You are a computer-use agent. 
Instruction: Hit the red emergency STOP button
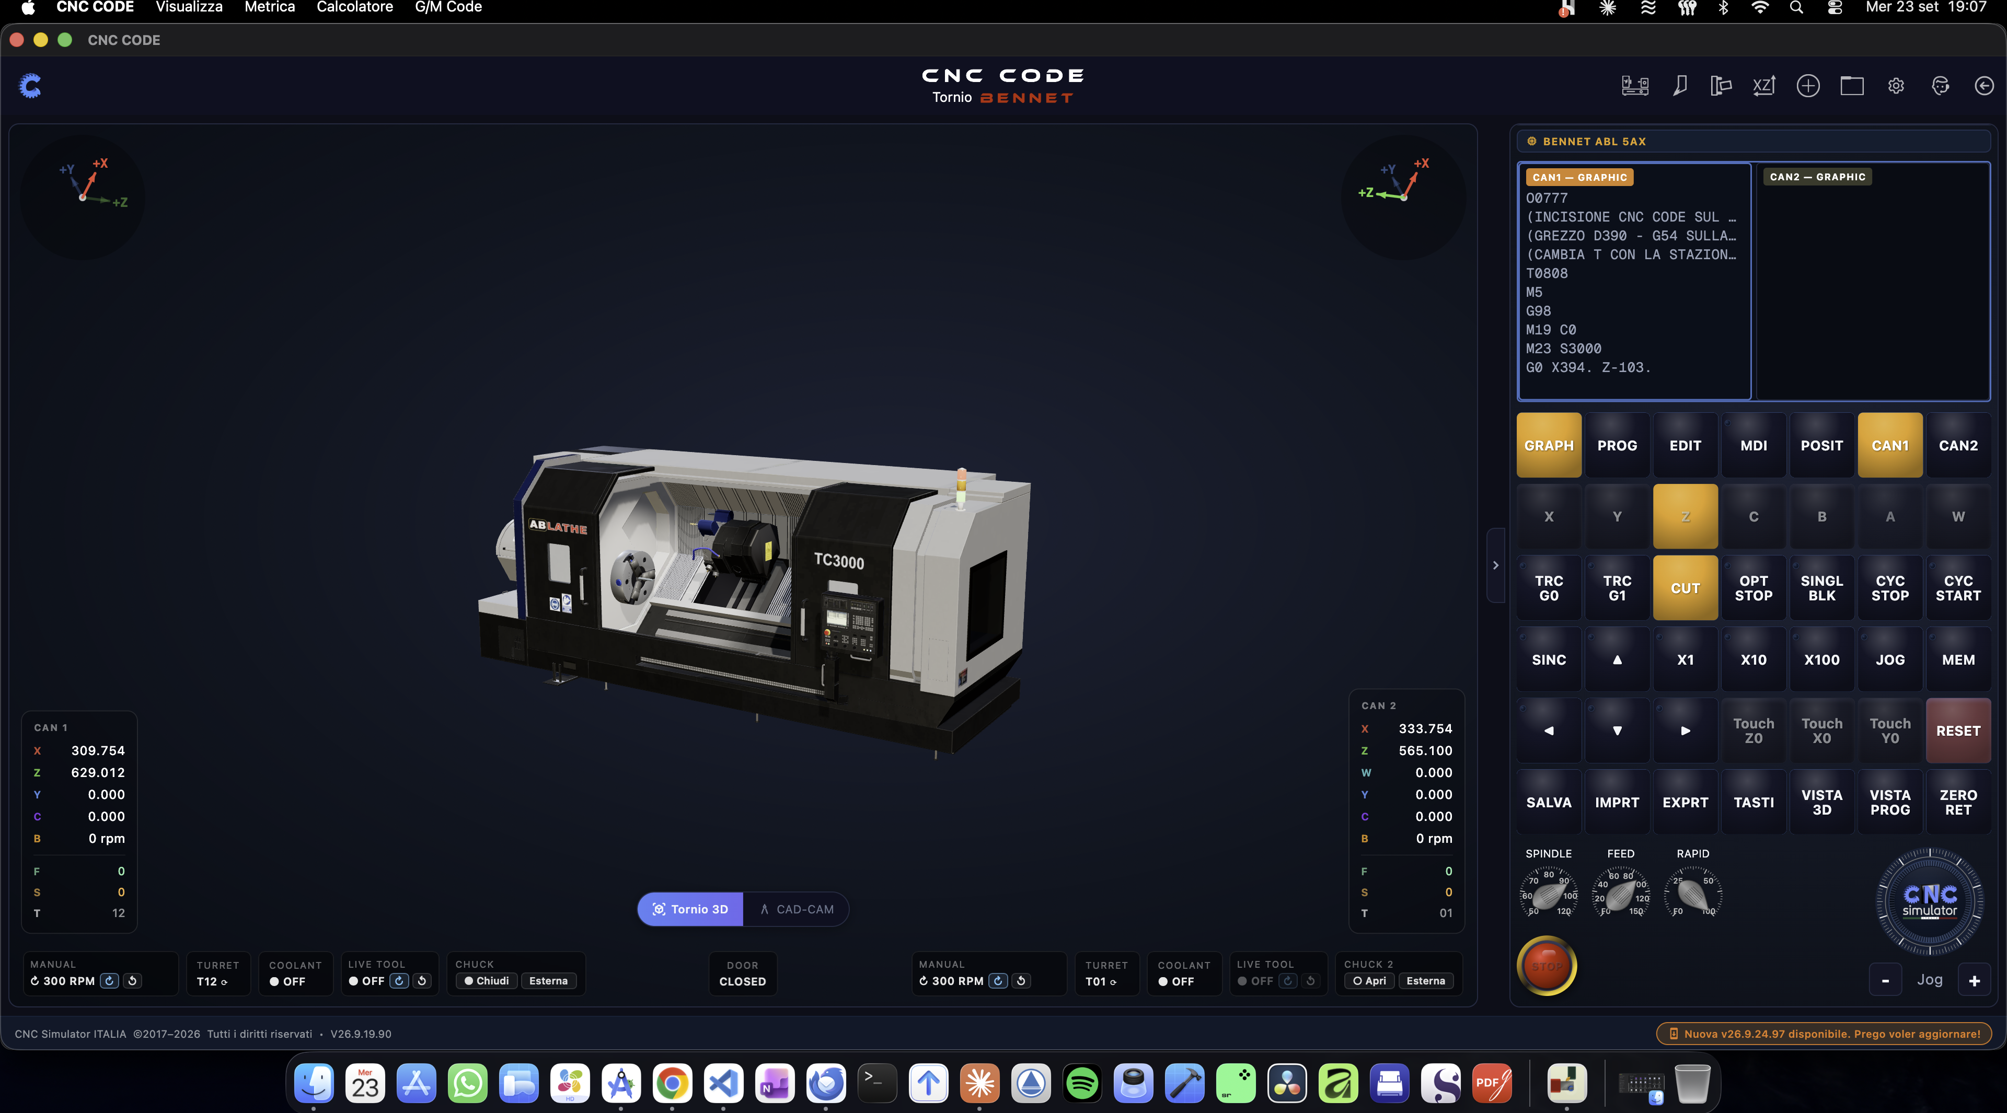point(1547,966)
